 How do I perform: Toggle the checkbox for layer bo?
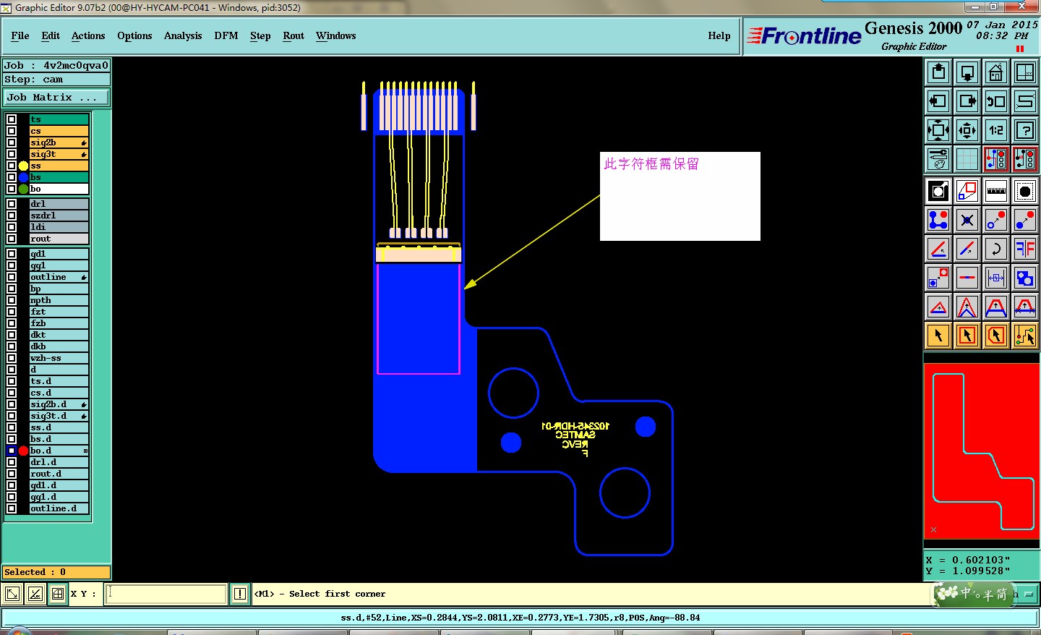click(12, 189)
